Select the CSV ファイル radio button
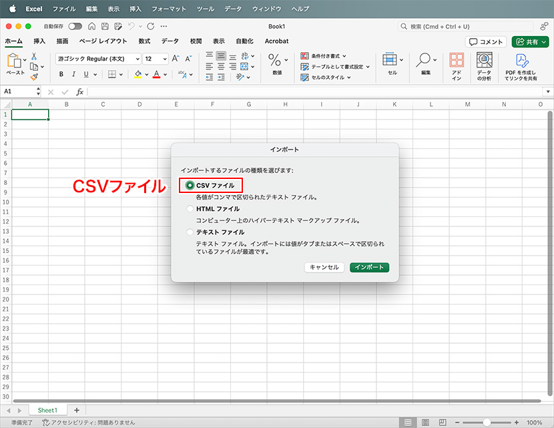The width and height of the screenshot is (554, 428). tap(190, 185)
